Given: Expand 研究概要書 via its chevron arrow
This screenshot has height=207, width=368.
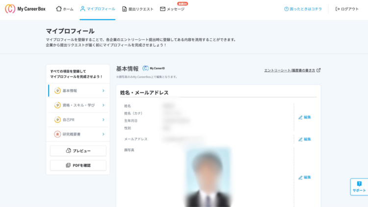Looking at the screenshot, I should tap(103, 134).
